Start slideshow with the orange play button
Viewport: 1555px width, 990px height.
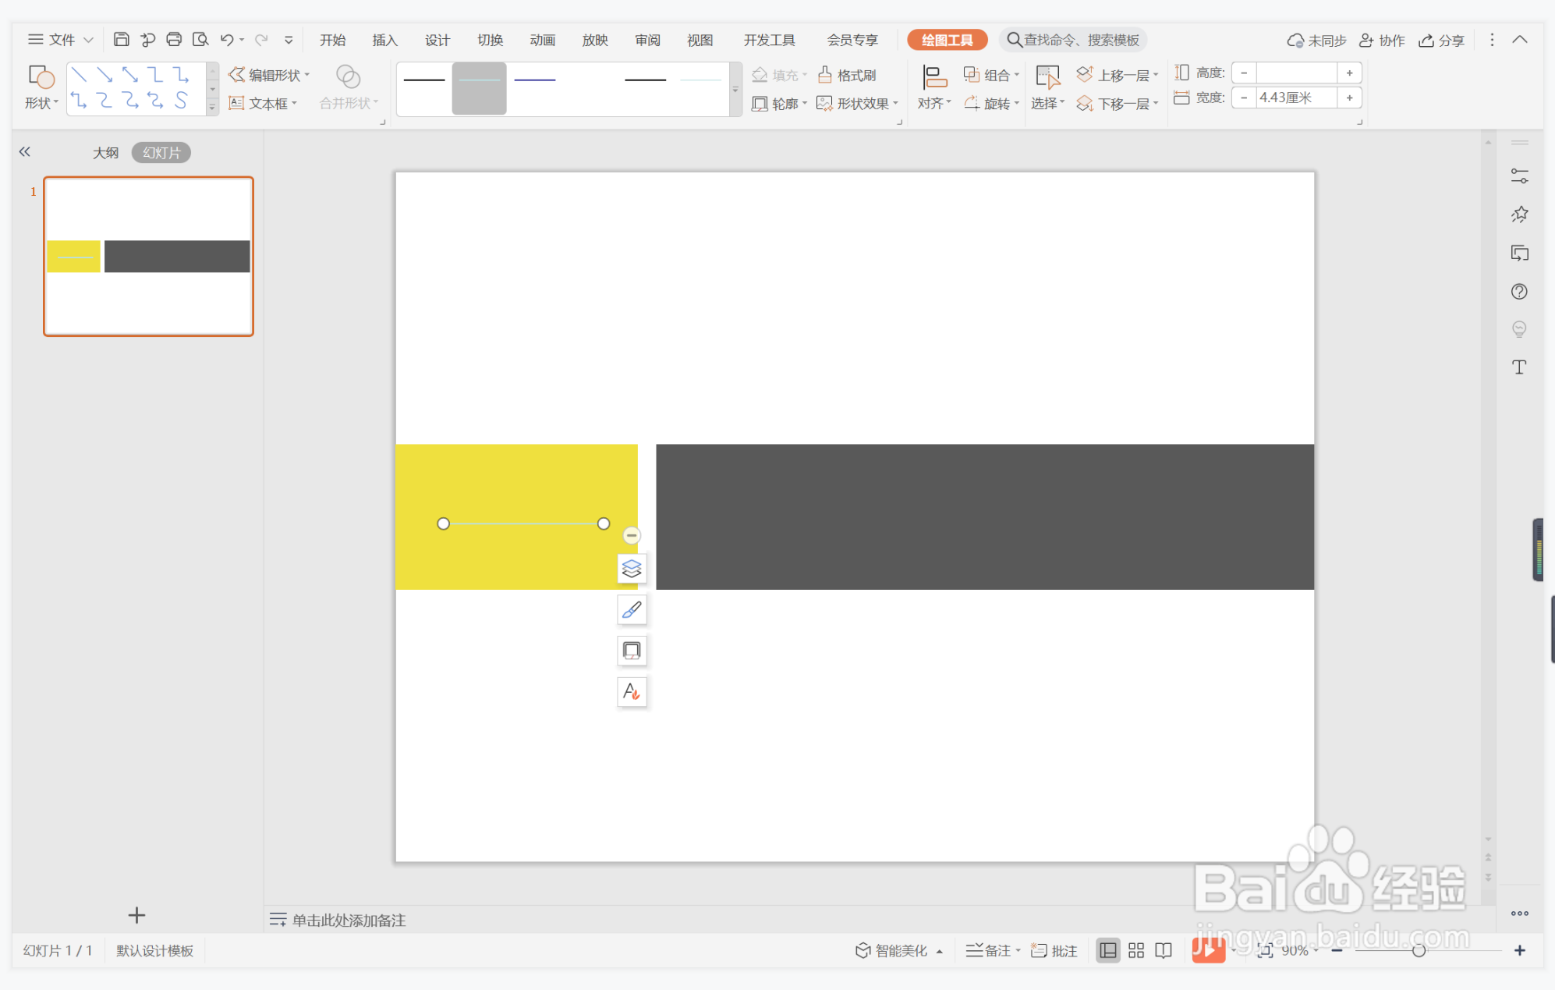tap(1208, 950)
